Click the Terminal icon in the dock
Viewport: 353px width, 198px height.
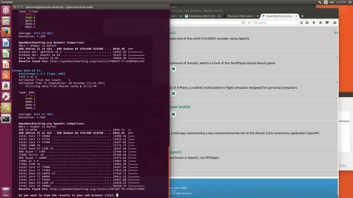point(6,119)
